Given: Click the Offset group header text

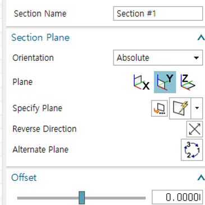Looking at the screenshot, I should [24, 177].
